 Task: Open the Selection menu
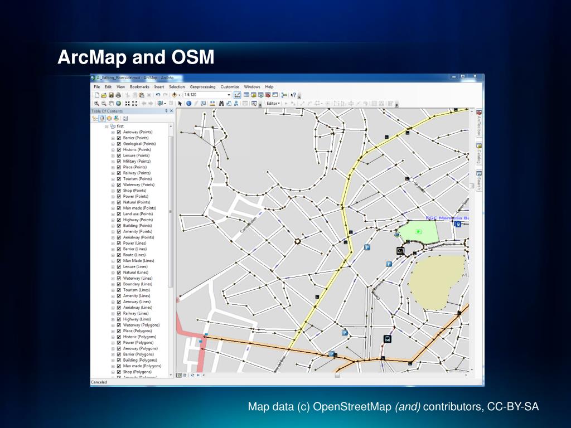tap(177, 87)
